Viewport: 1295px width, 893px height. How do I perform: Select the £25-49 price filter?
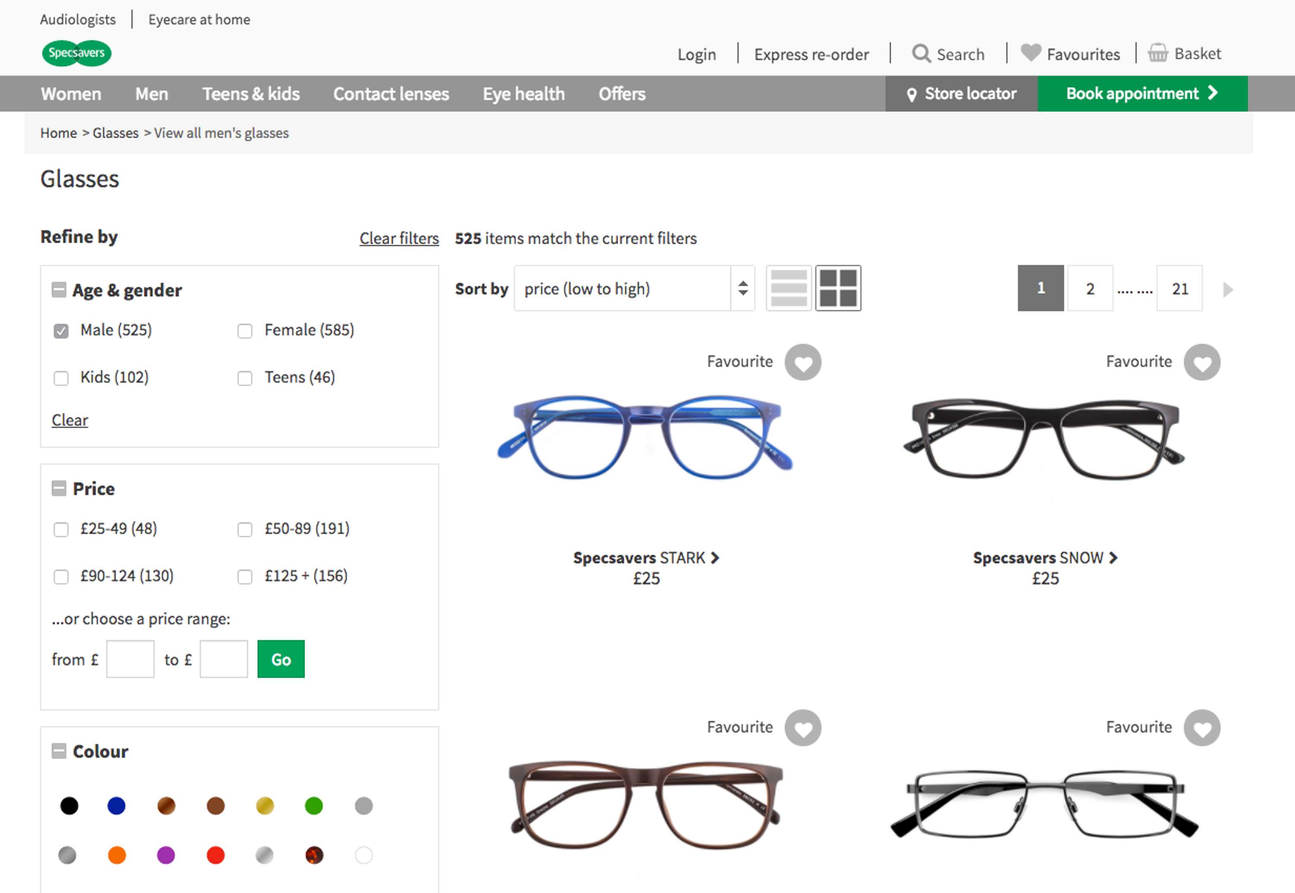click(x=61, y=530)
